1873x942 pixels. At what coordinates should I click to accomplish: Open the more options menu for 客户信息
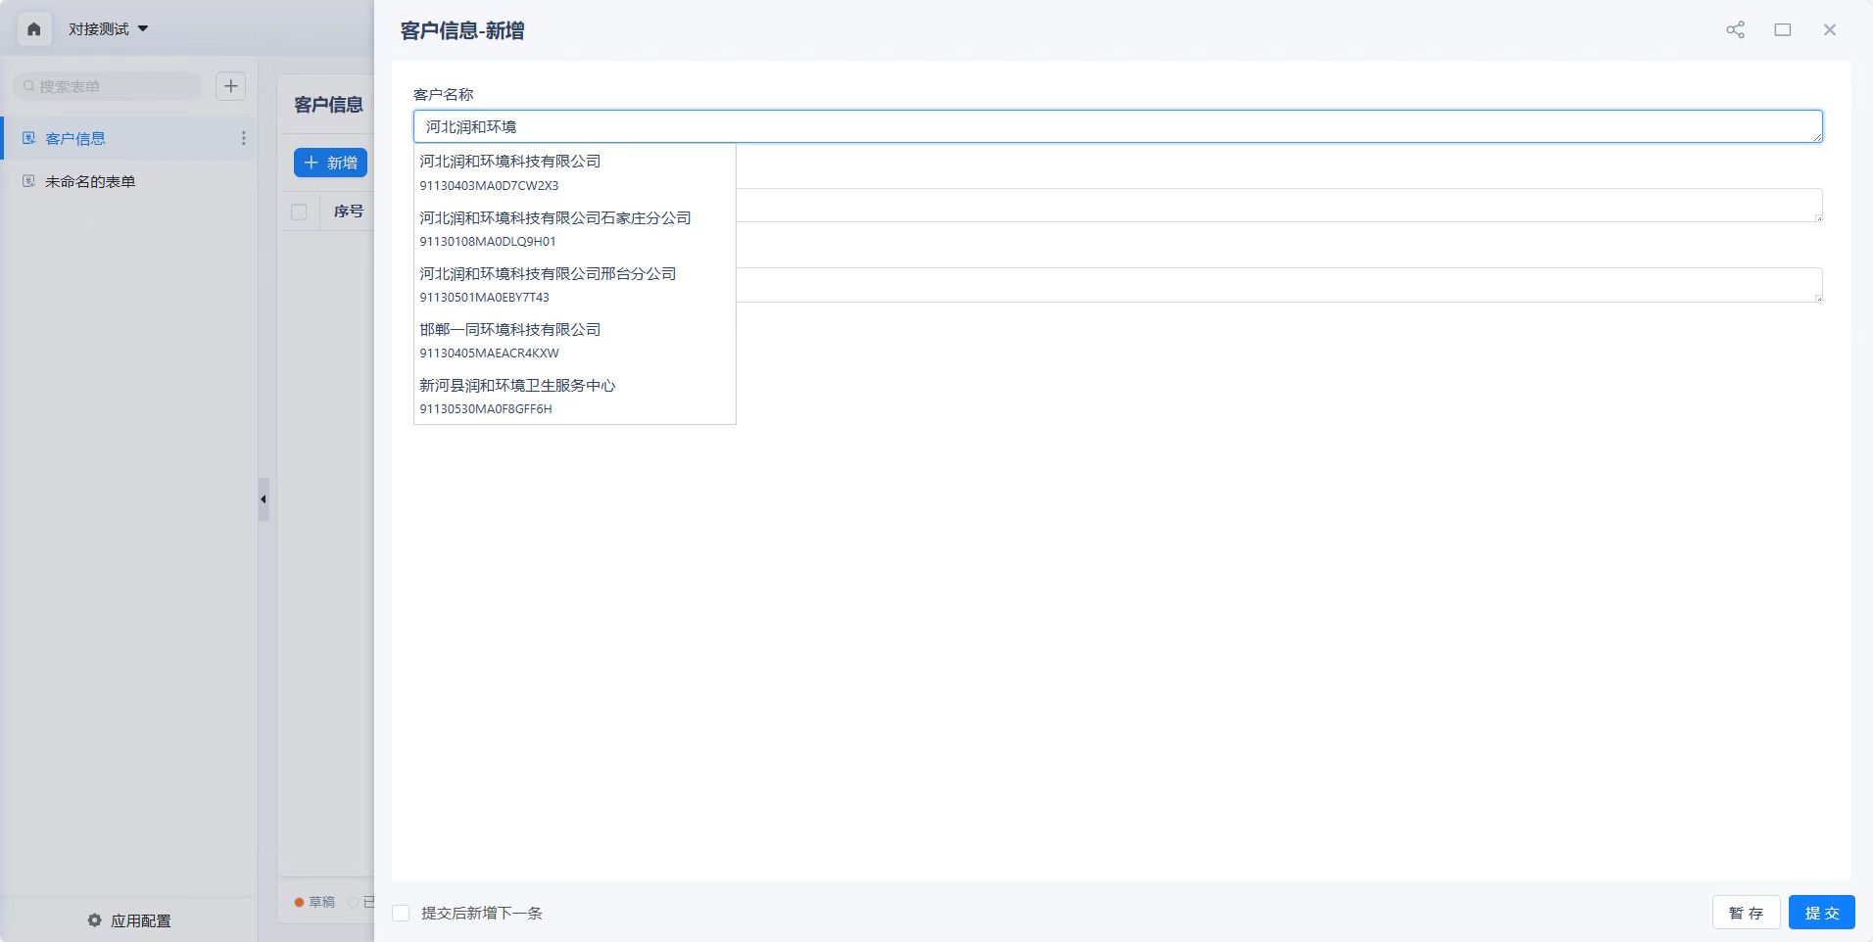coord(243,139)
